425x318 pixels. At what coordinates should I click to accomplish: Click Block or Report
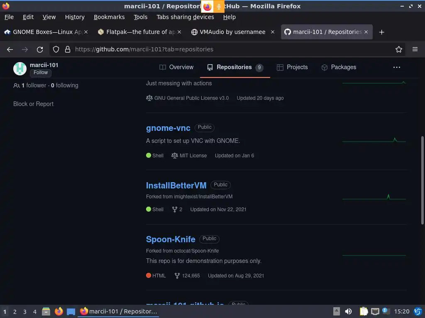tap(33, 104)
